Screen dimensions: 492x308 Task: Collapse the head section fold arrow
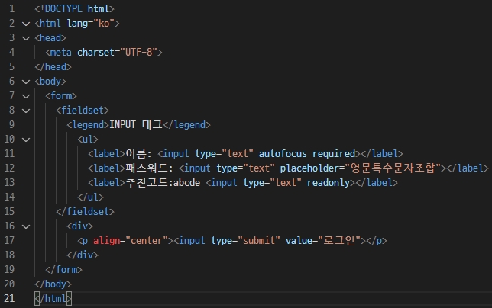pyautogui.click(x=26, y=38)
